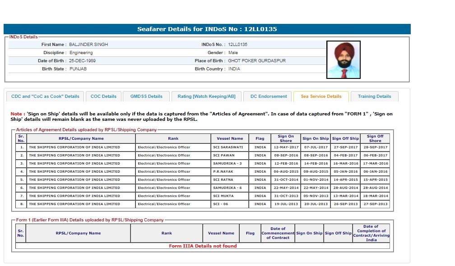Click the seafarer's profile photo
Screen dimensions: 455x266
pyautogui.click(x=343, y=60)
